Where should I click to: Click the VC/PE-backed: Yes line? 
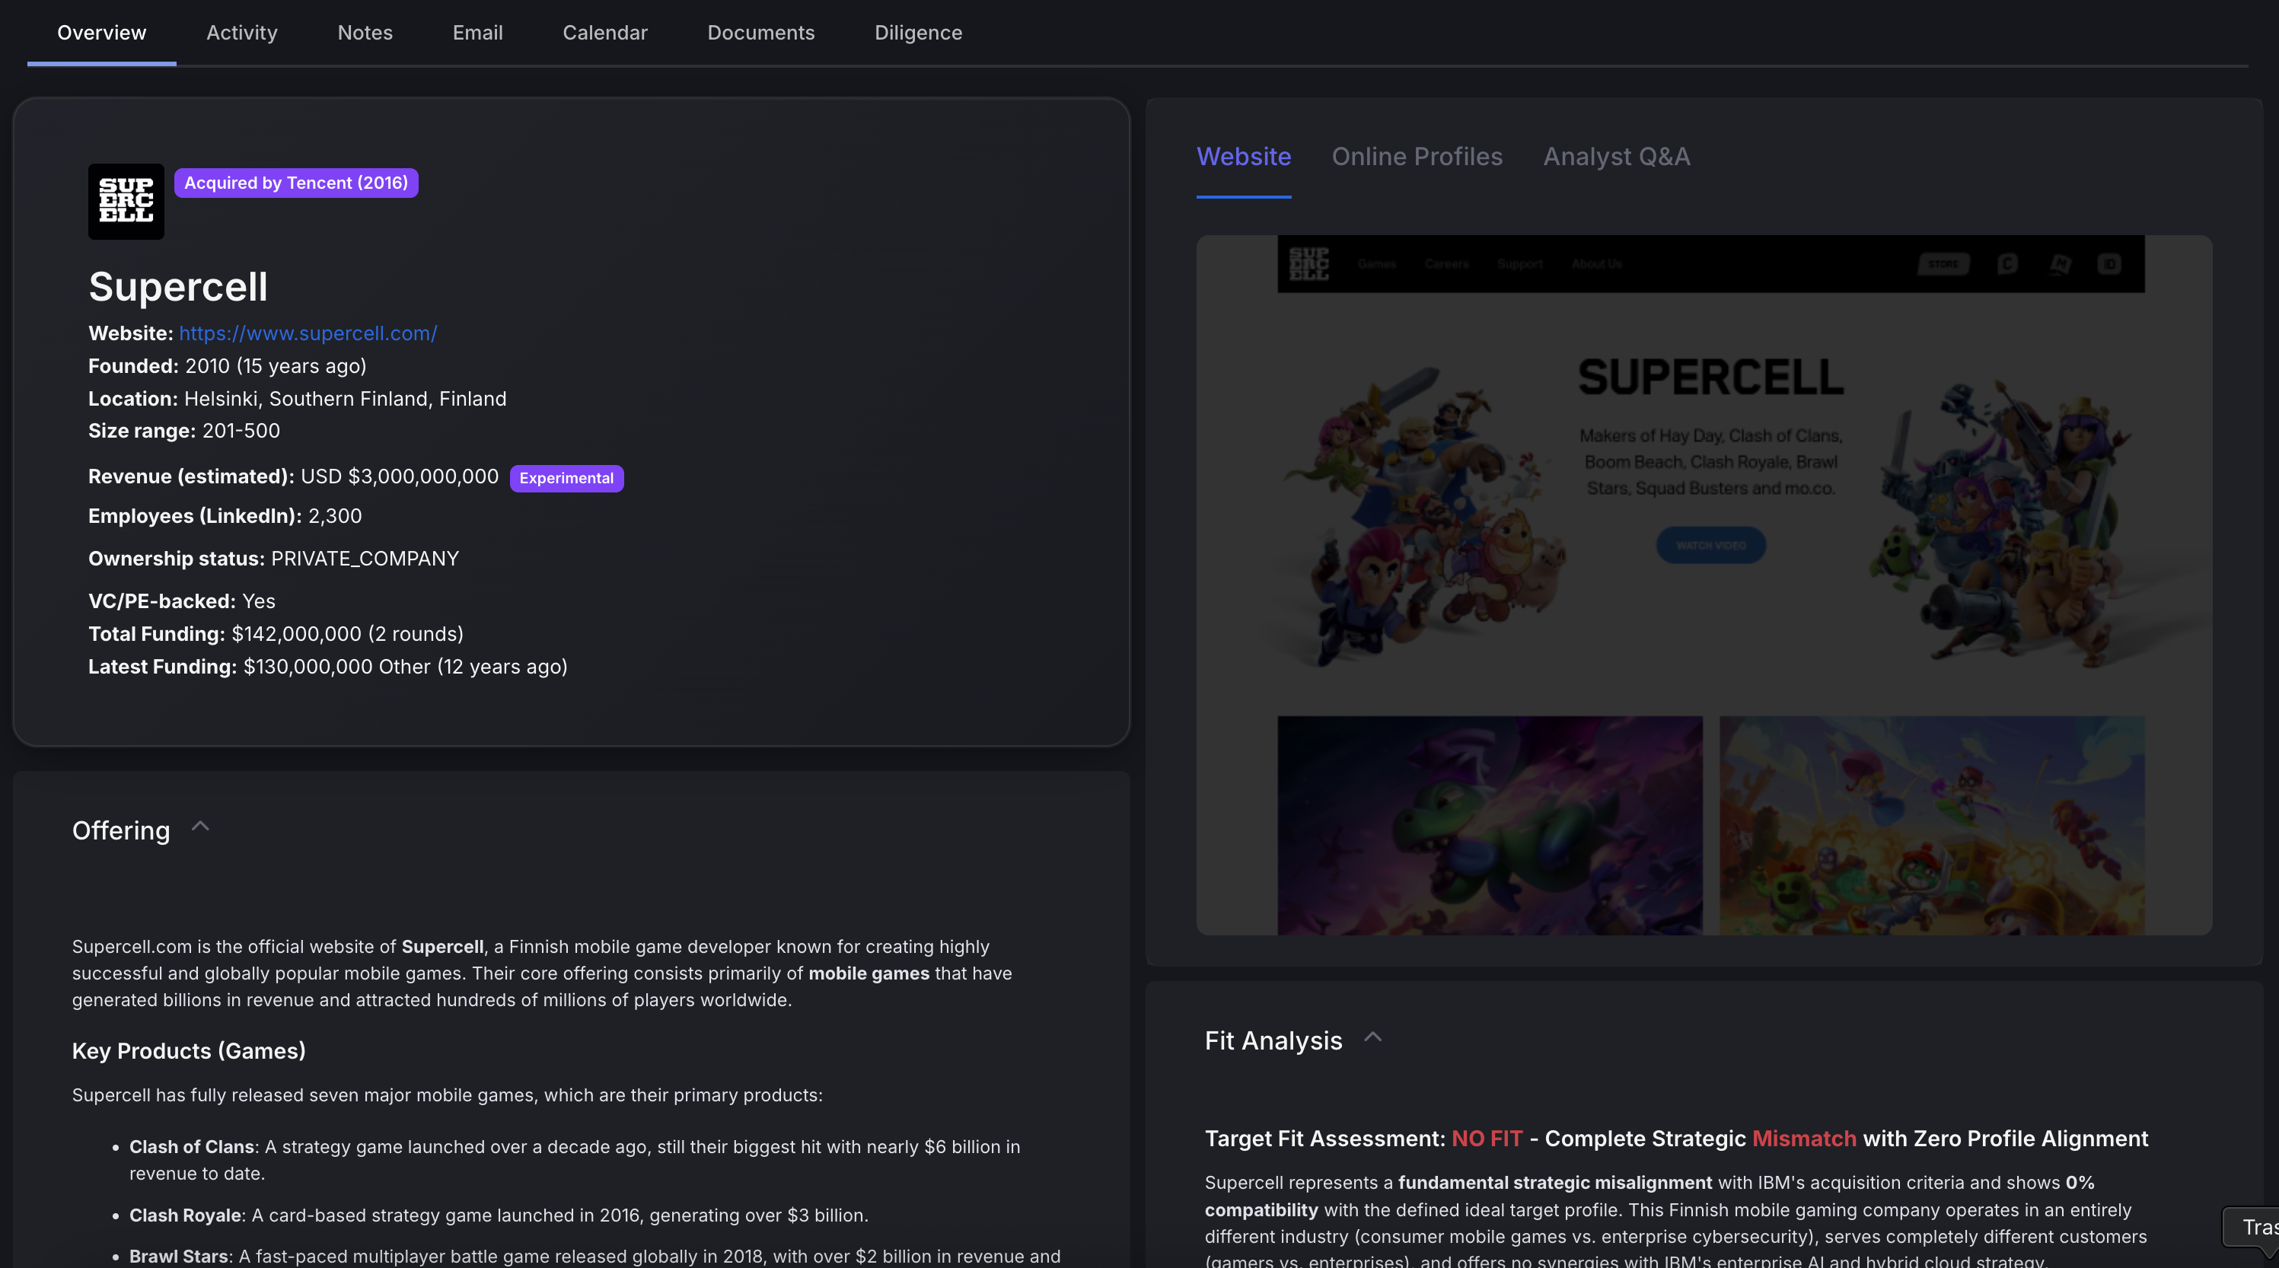click(x=182, y=602)
